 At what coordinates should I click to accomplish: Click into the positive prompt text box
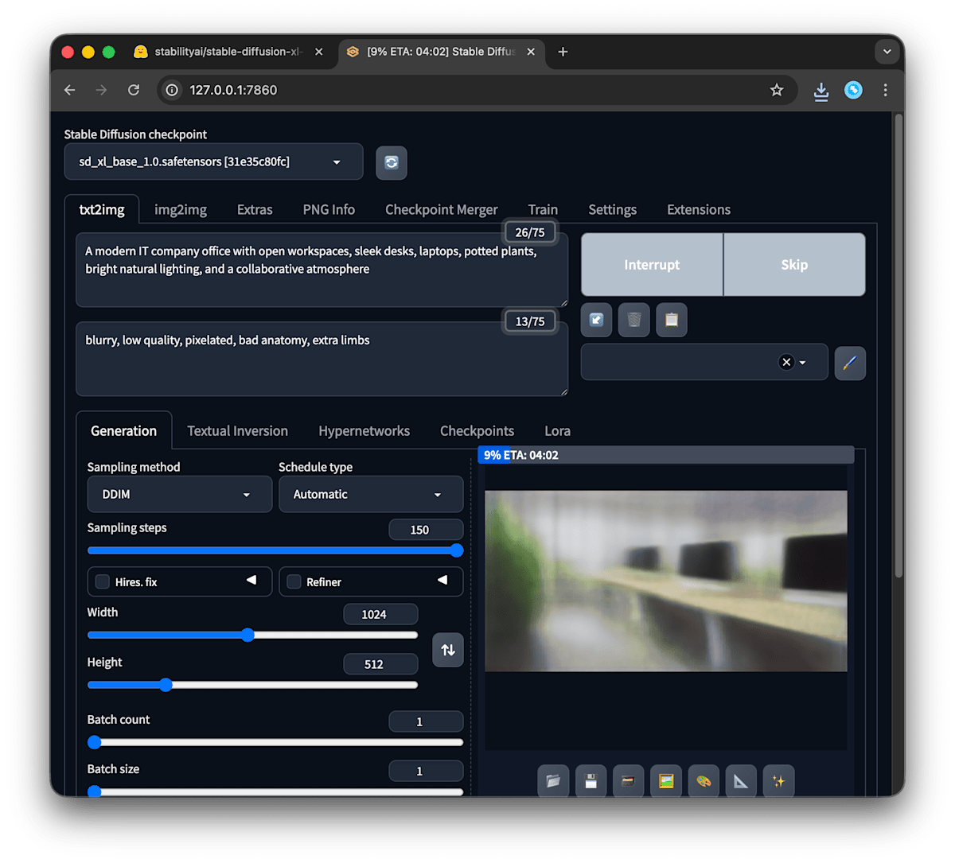coord(322,270)
